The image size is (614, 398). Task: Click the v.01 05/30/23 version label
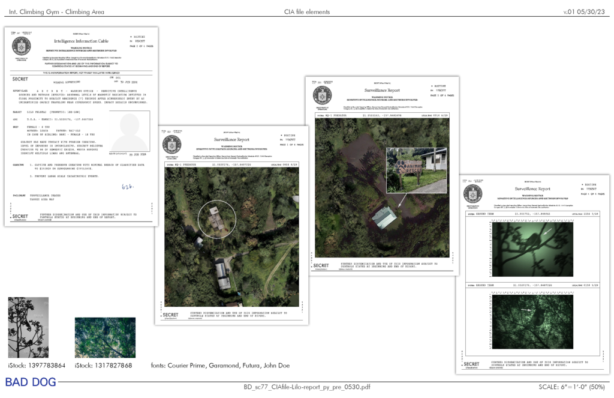585,12
